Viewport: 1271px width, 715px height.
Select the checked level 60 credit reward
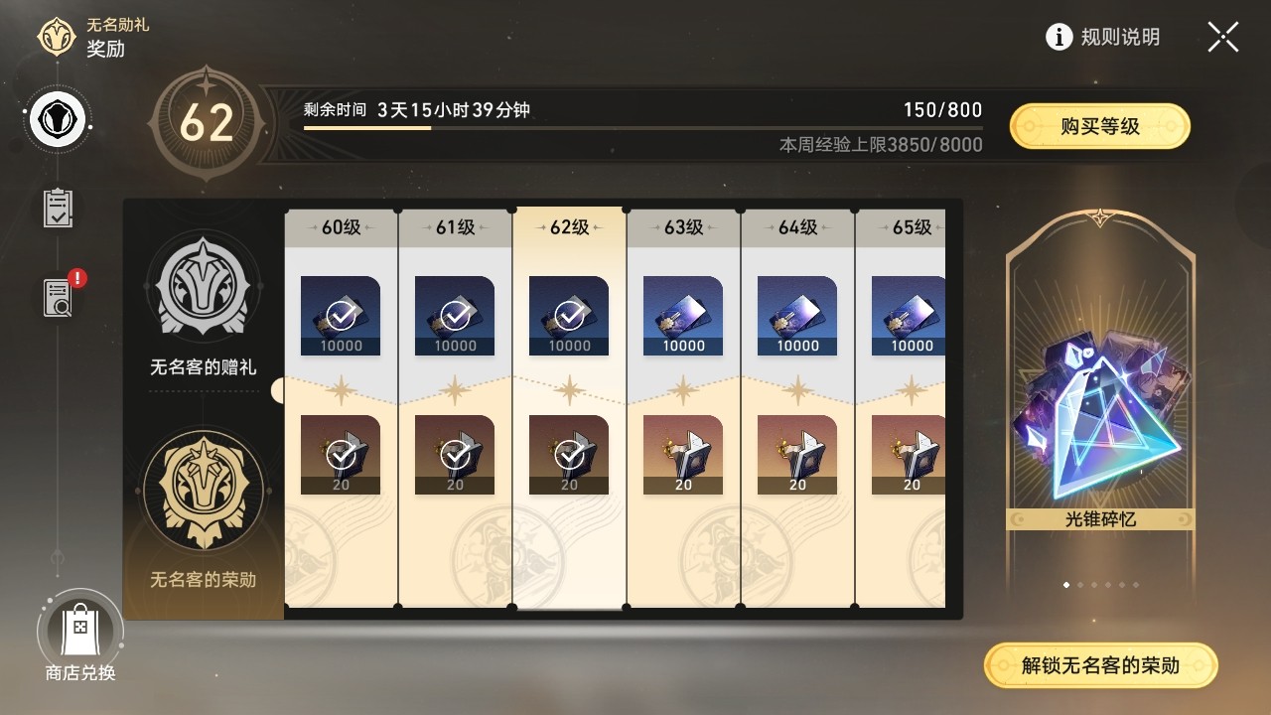(x=341, y=316)
